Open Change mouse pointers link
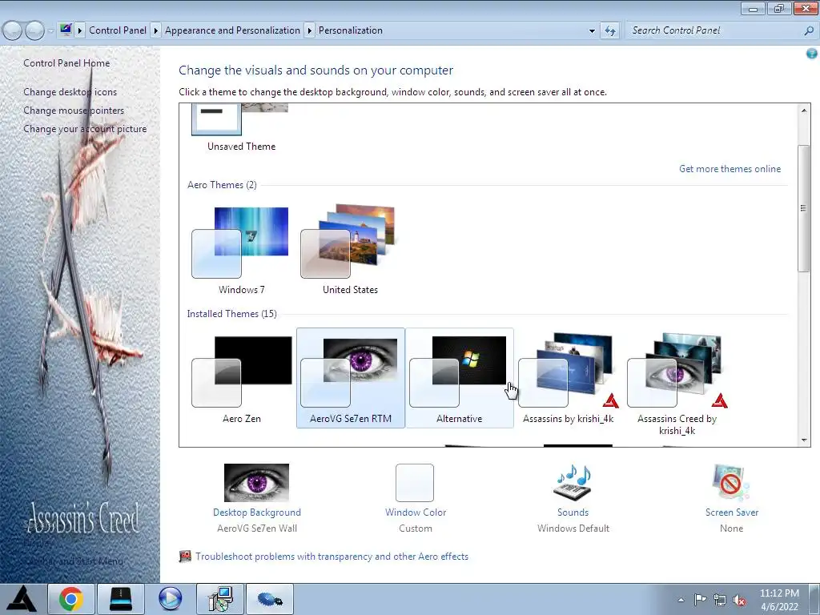Screen dimensions: 820x615 74,111
